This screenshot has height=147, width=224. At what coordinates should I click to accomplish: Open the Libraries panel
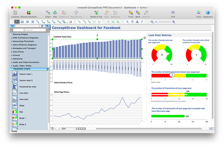point(15,14)
